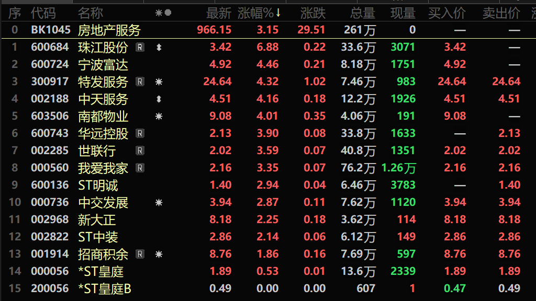Sort by 卖出价 column header

501,13
